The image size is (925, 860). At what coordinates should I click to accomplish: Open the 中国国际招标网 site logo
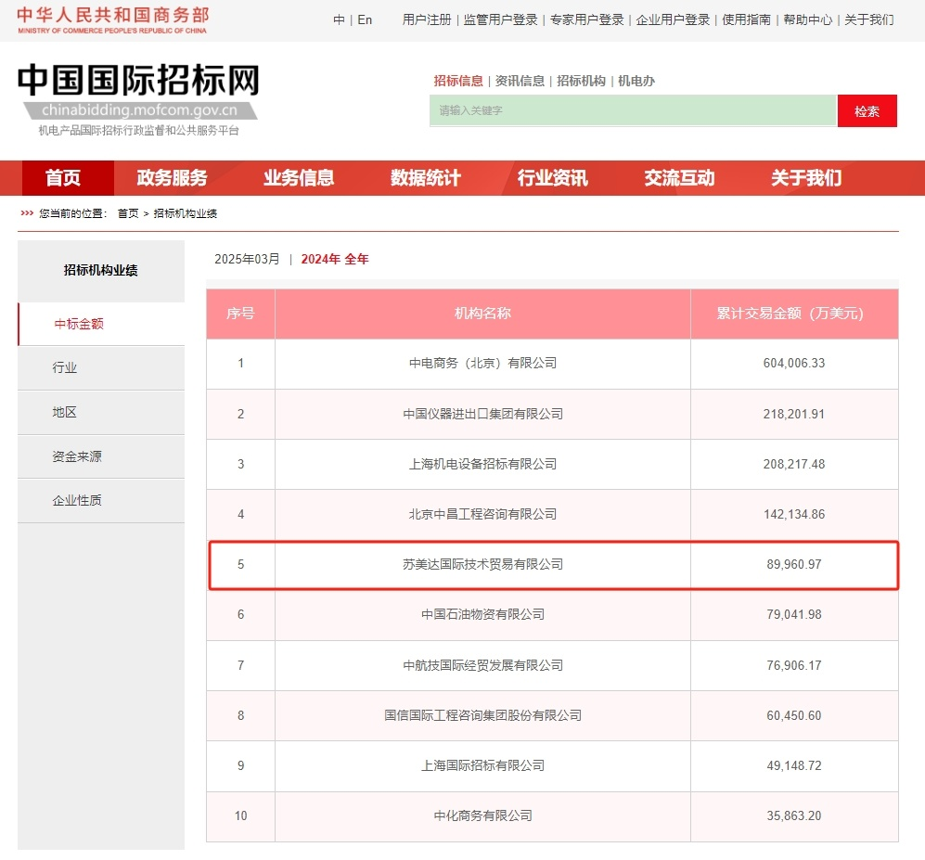pos(139,98)
